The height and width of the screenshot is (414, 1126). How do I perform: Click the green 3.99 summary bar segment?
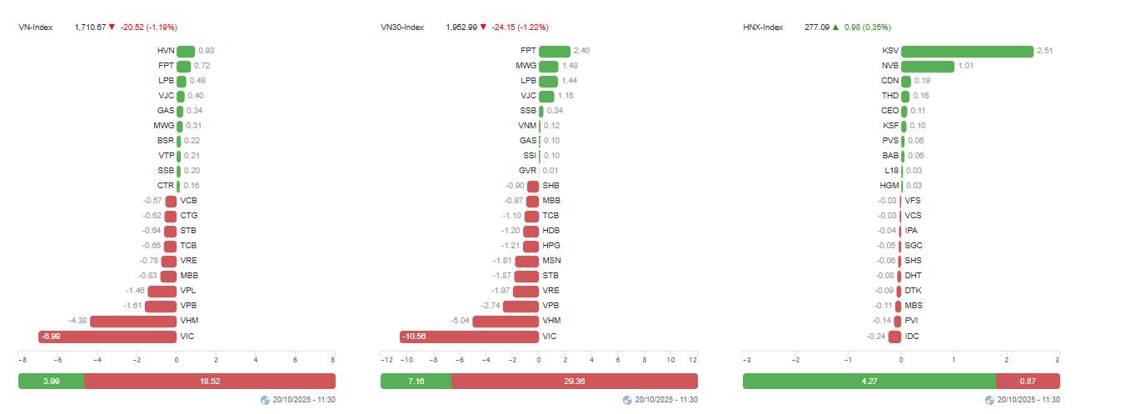(51, 381)
